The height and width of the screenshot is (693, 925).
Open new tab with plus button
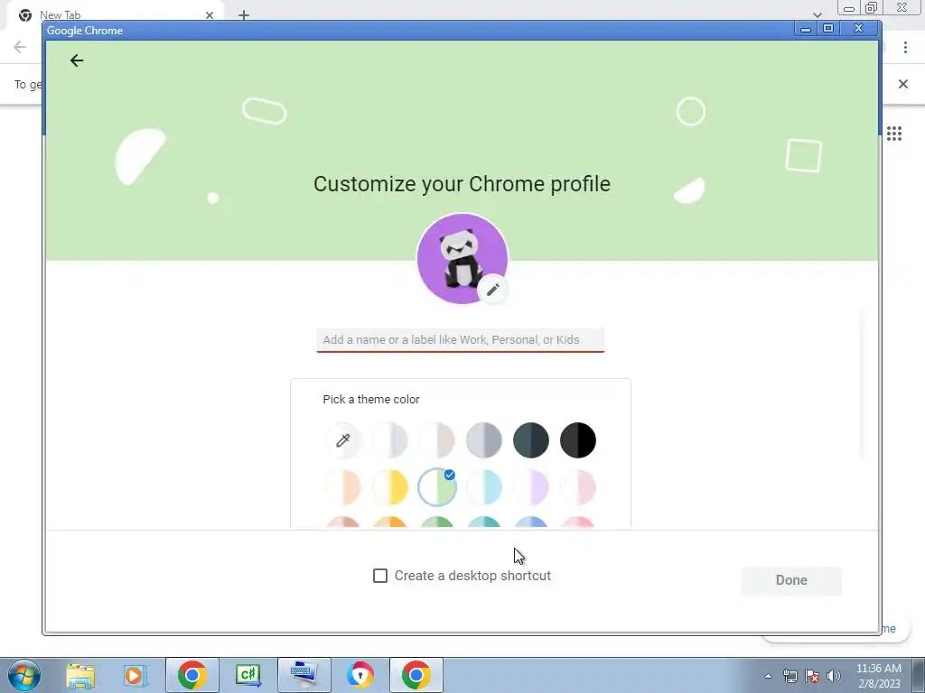(244, 15)
